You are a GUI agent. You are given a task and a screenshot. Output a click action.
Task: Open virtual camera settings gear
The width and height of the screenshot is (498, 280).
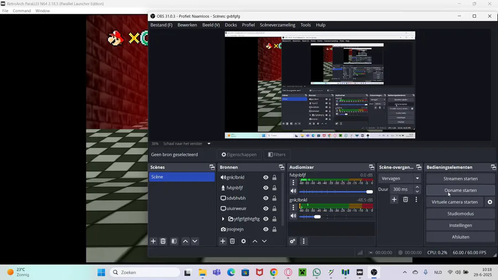[490, 202]
